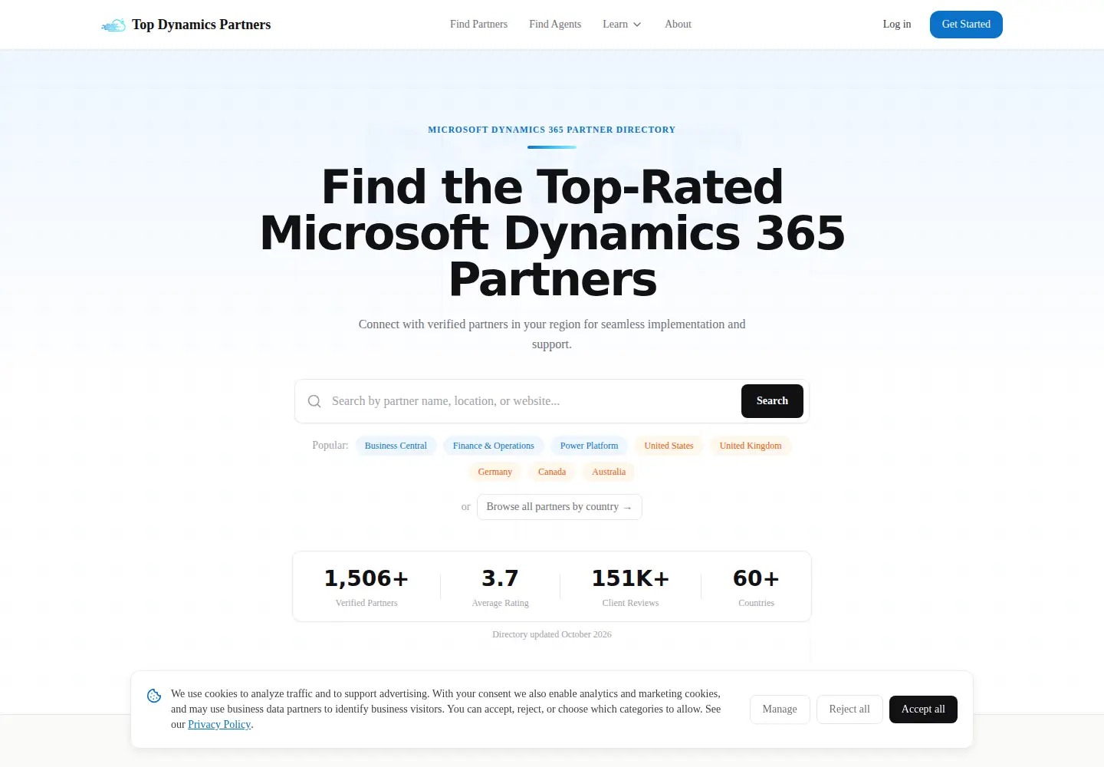Click the Top Dynamics Partners site title
The width and height of the screenshot is (1104, 767).
[201, 25]
